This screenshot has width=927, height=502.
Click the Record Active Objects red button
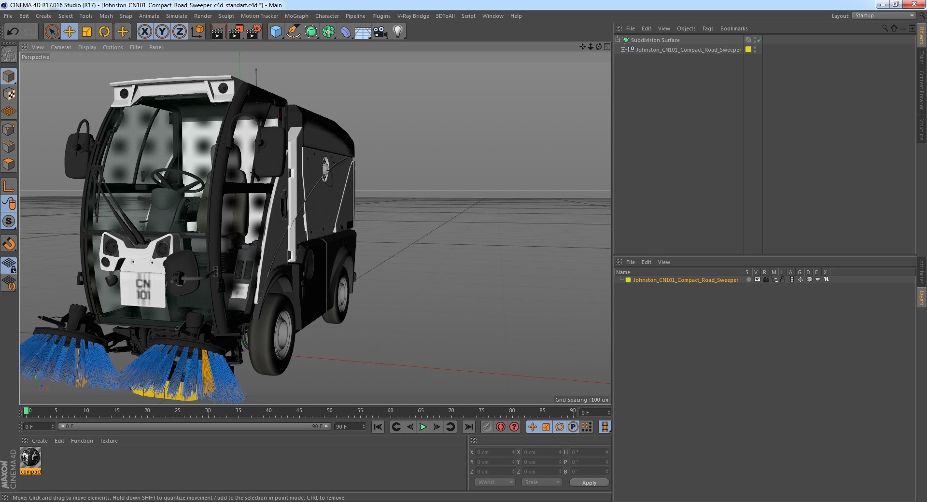501,427
